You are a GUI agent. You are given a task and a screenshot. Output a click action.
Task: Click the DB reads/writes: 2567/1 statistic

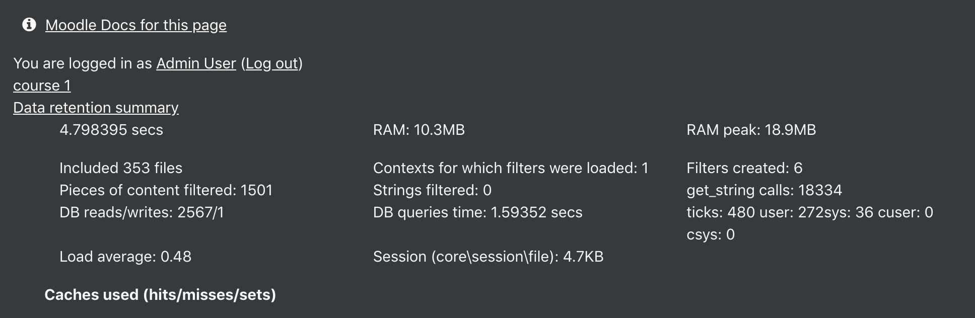coord(142,212)
